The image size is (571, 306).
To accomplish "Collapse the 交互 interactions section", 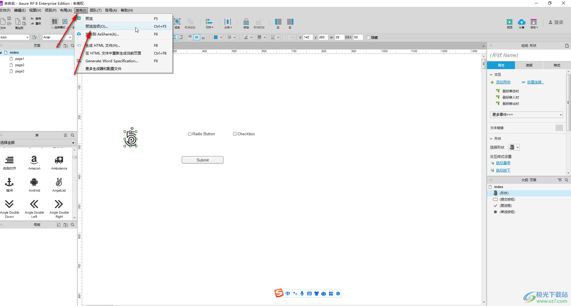I will 491,74.
